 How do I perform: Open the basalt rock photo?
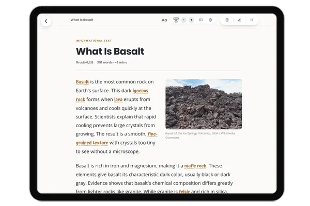[204, 104]
